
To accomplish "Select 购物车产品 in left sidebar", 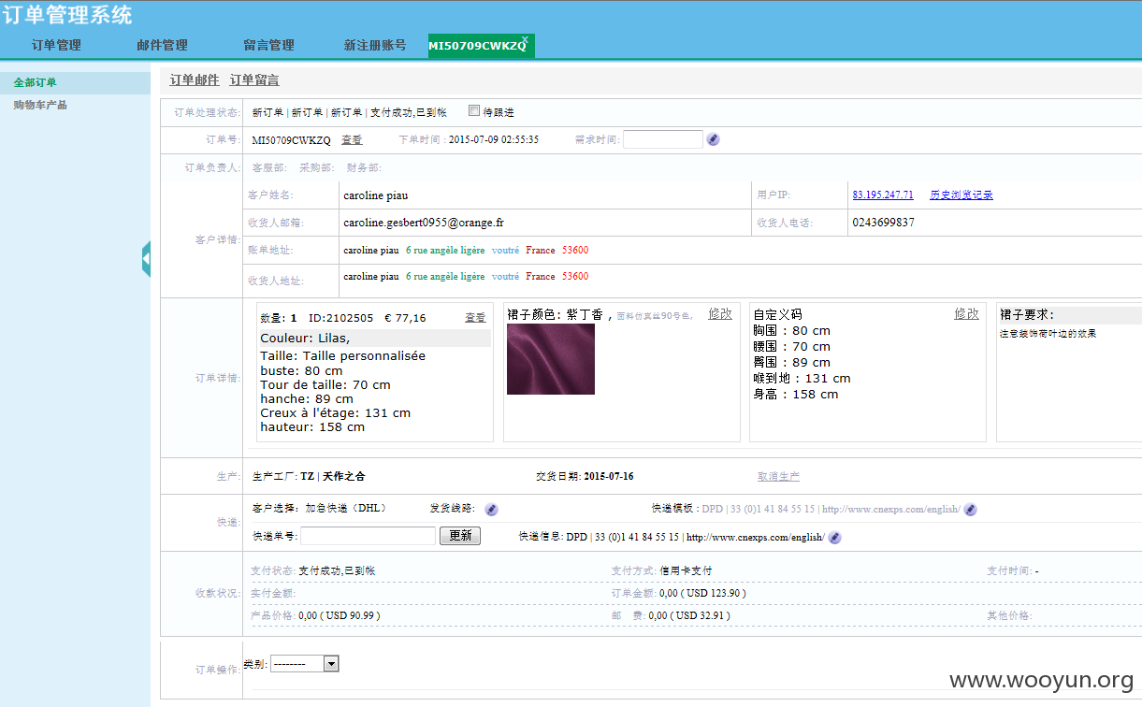I will tap(40, 105).
